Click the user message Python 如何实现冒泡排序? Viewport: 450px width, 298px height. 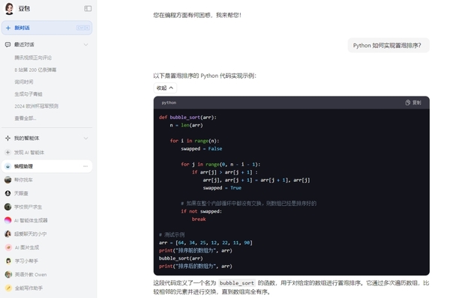tap(388, 45)
